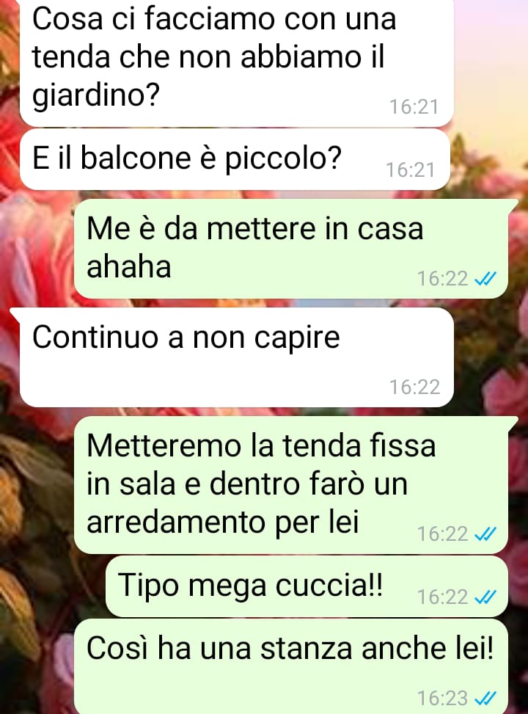Click blue double check on 'arredamento per lei' message

(x=485, y=533)
